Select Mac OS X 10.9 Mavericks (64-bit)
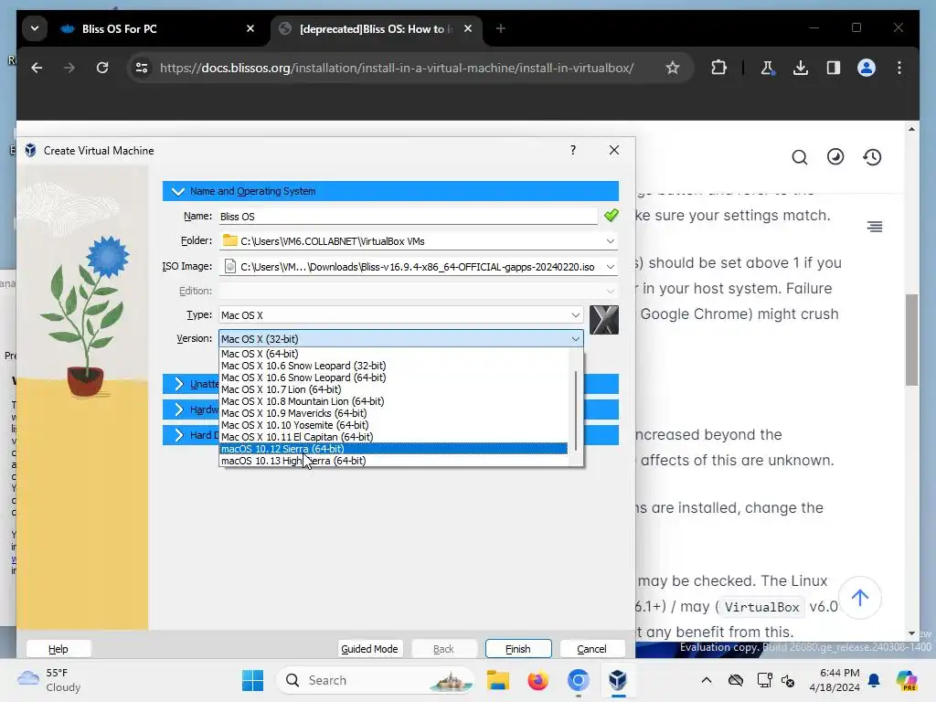The image size is (936, 702). (x=393, y=413)
